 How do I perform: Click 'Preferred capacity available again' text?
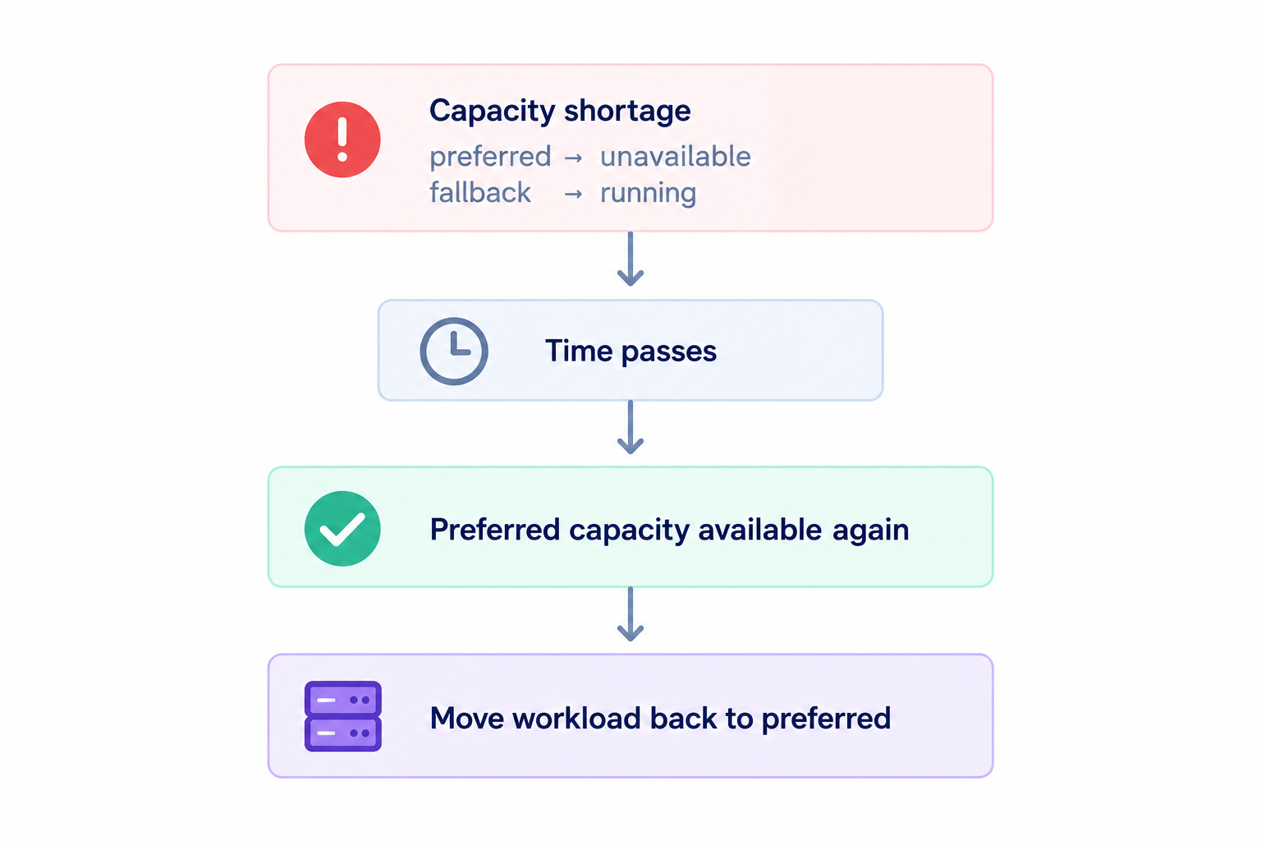point(669,531)
